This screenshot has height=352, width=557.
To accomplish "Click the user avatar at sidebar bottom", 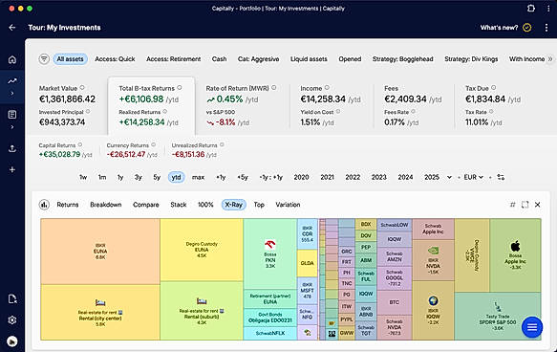I will click(12, 341).
